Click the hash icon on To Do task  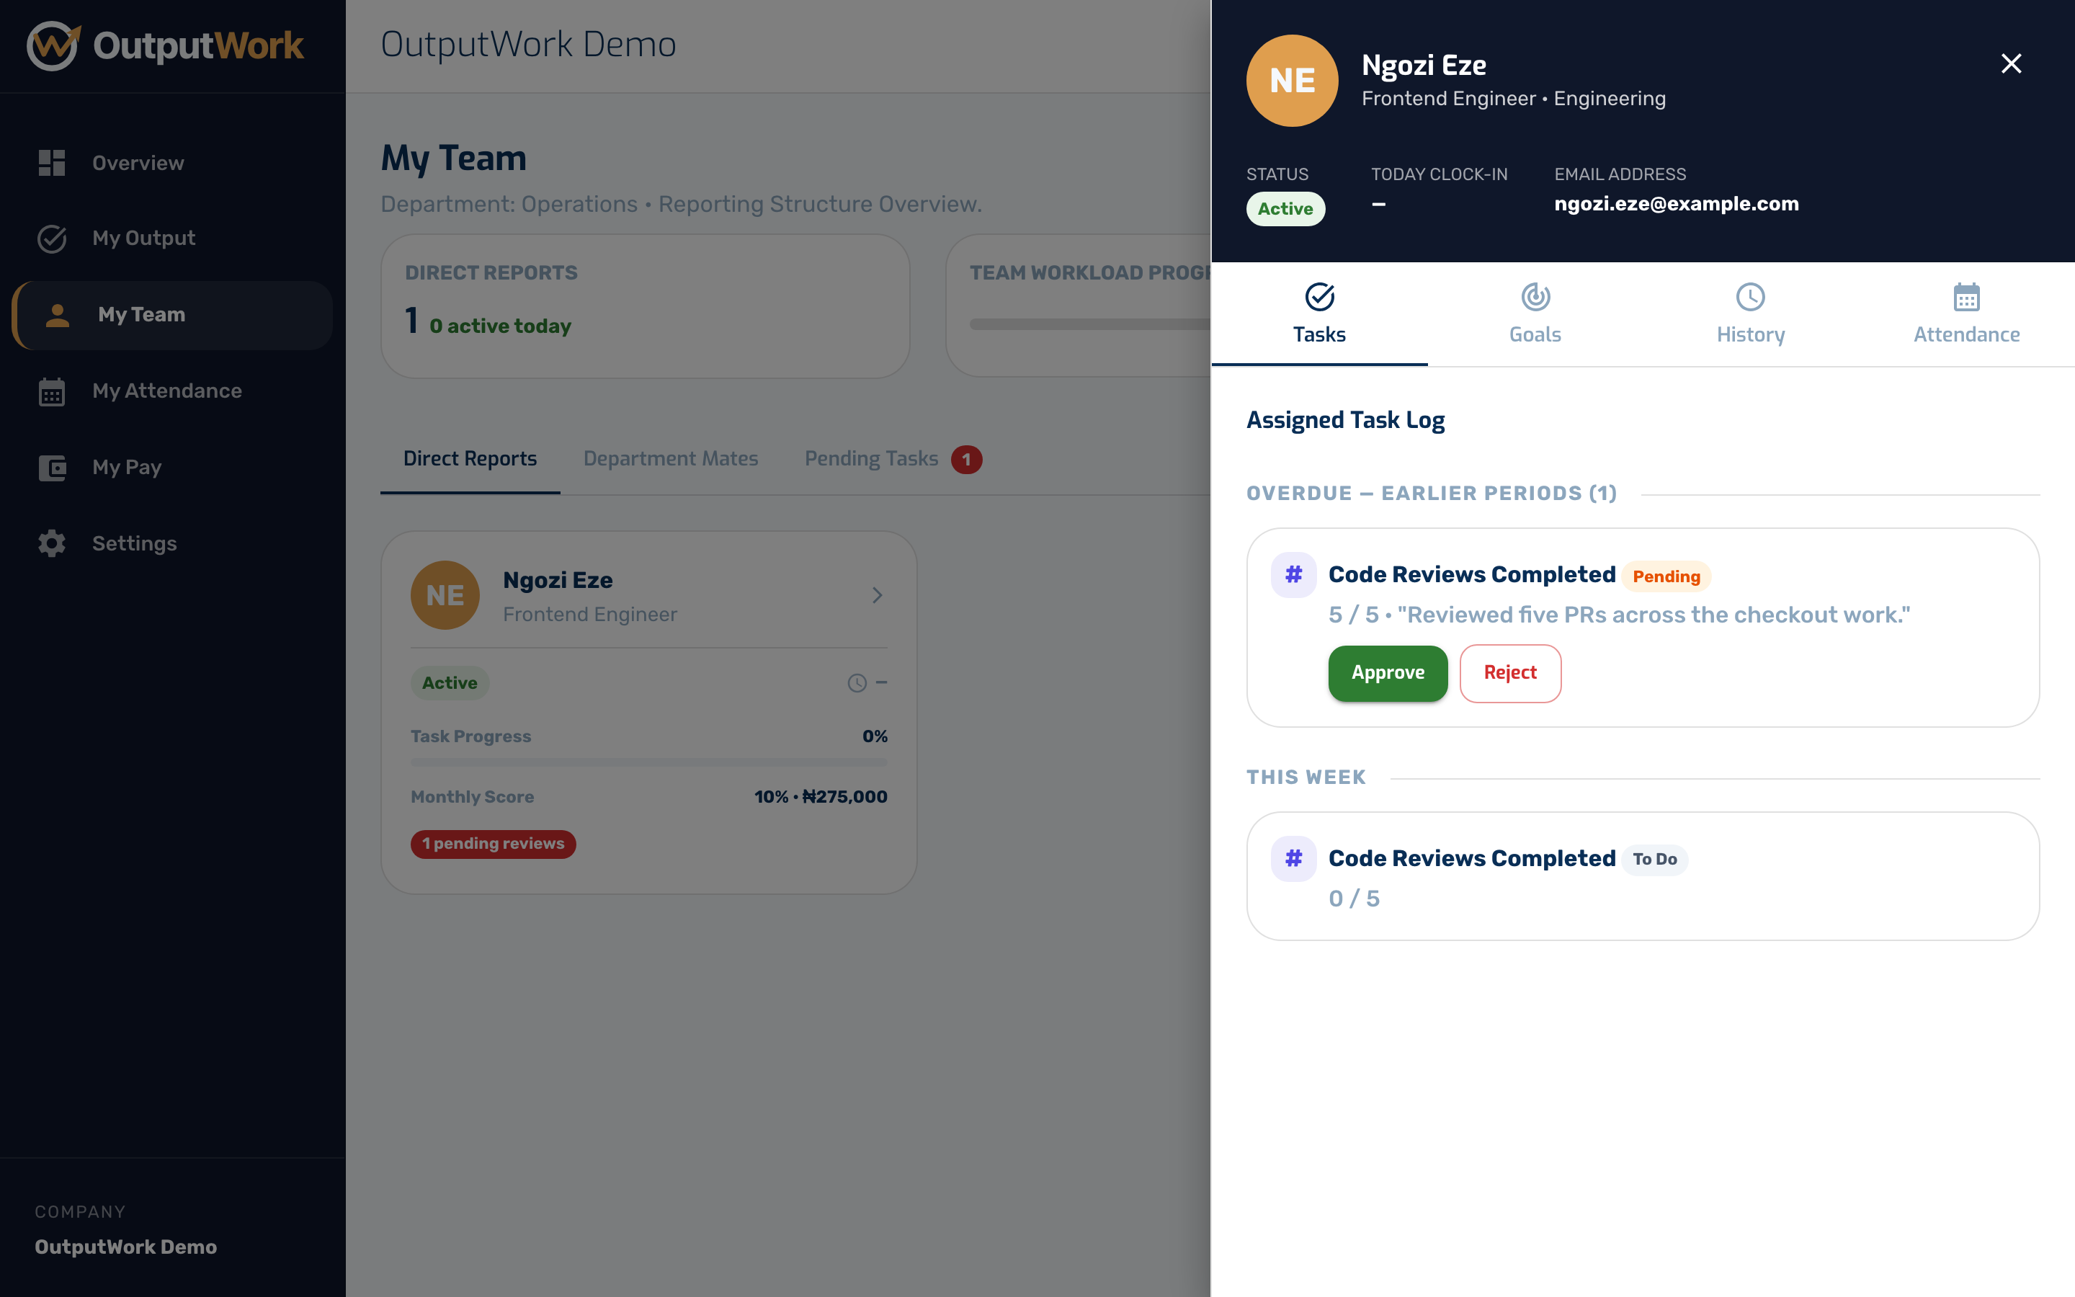click(x=1293, y=859)
